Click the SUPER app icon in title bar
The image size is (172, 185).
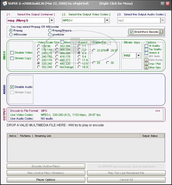point(4,3)
